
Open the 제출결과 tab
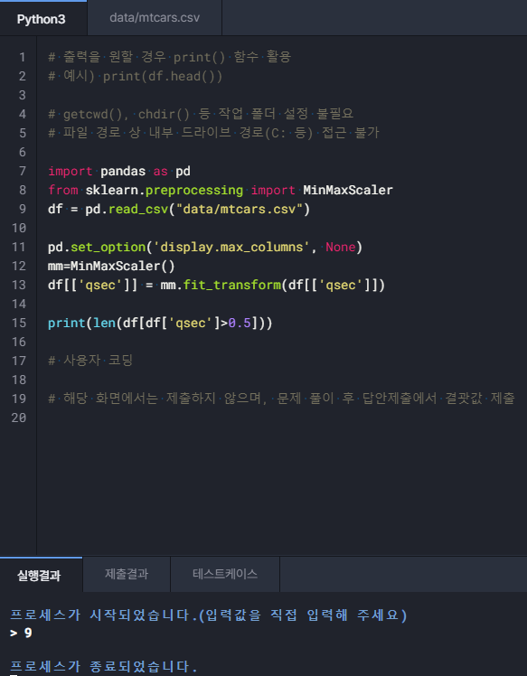pos(127,574)
